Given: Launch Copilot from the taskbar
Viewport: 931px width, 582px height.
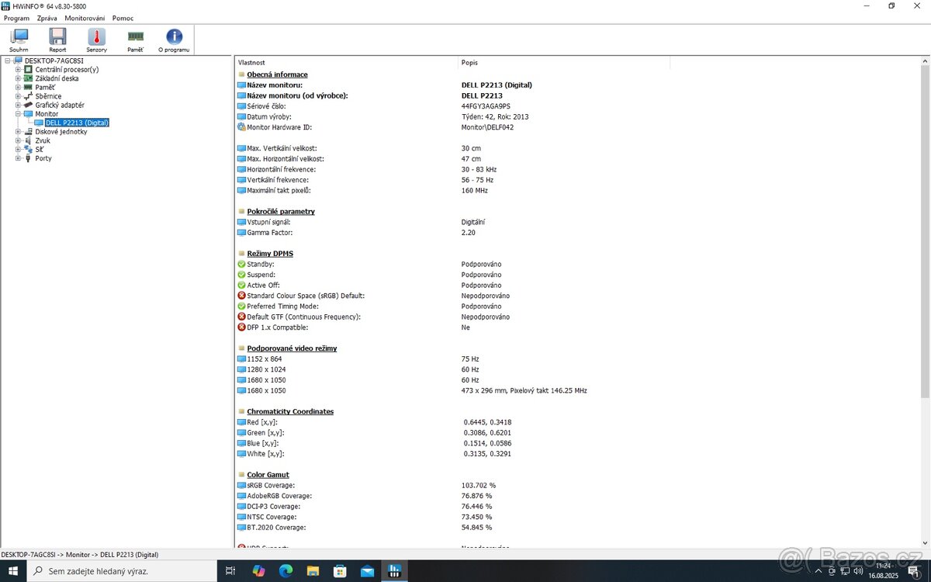Looking at the screenshot, I should 258,570.
